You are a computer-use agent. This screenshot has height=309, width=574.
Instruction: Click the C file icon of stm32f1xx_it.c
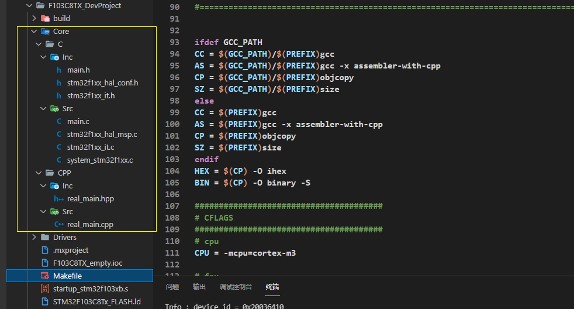point(59,147)
